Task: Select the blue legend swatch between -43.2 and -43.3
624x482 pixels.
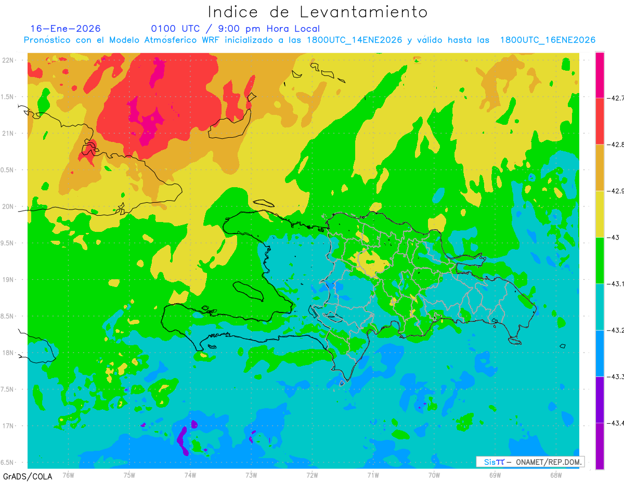Action: [x=600, y=354]
